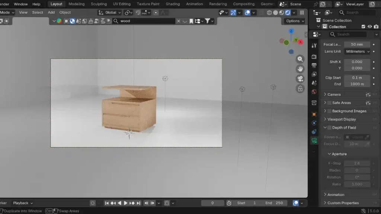The image size is (381, 214).
Task: Select wireframe viewport shading
Action: [269, 13]
